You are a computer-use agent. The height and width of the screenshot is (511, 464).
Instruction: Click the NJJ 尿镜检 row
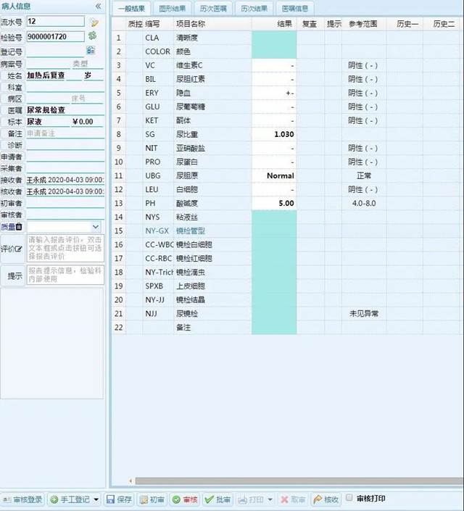click(x=288, y=314)
